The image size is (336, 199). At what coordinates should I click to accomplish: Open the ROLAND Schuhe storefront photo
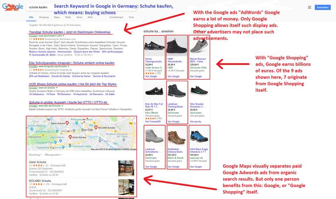[126, 187]
